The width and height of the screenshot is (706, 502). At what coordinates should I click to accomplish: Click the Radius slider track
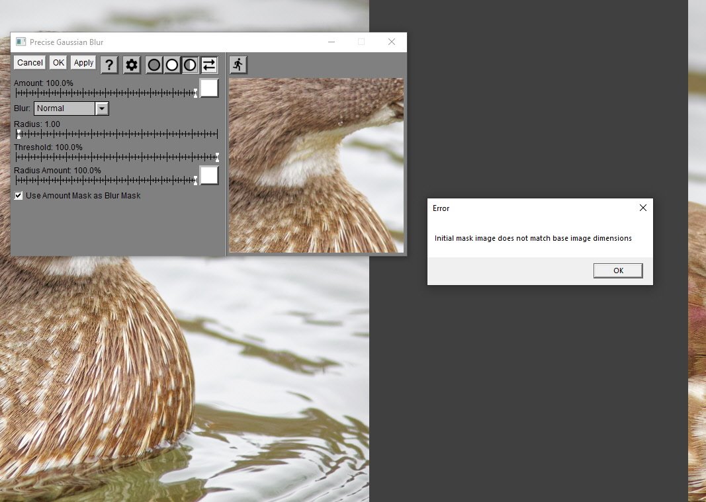(117, 134)
